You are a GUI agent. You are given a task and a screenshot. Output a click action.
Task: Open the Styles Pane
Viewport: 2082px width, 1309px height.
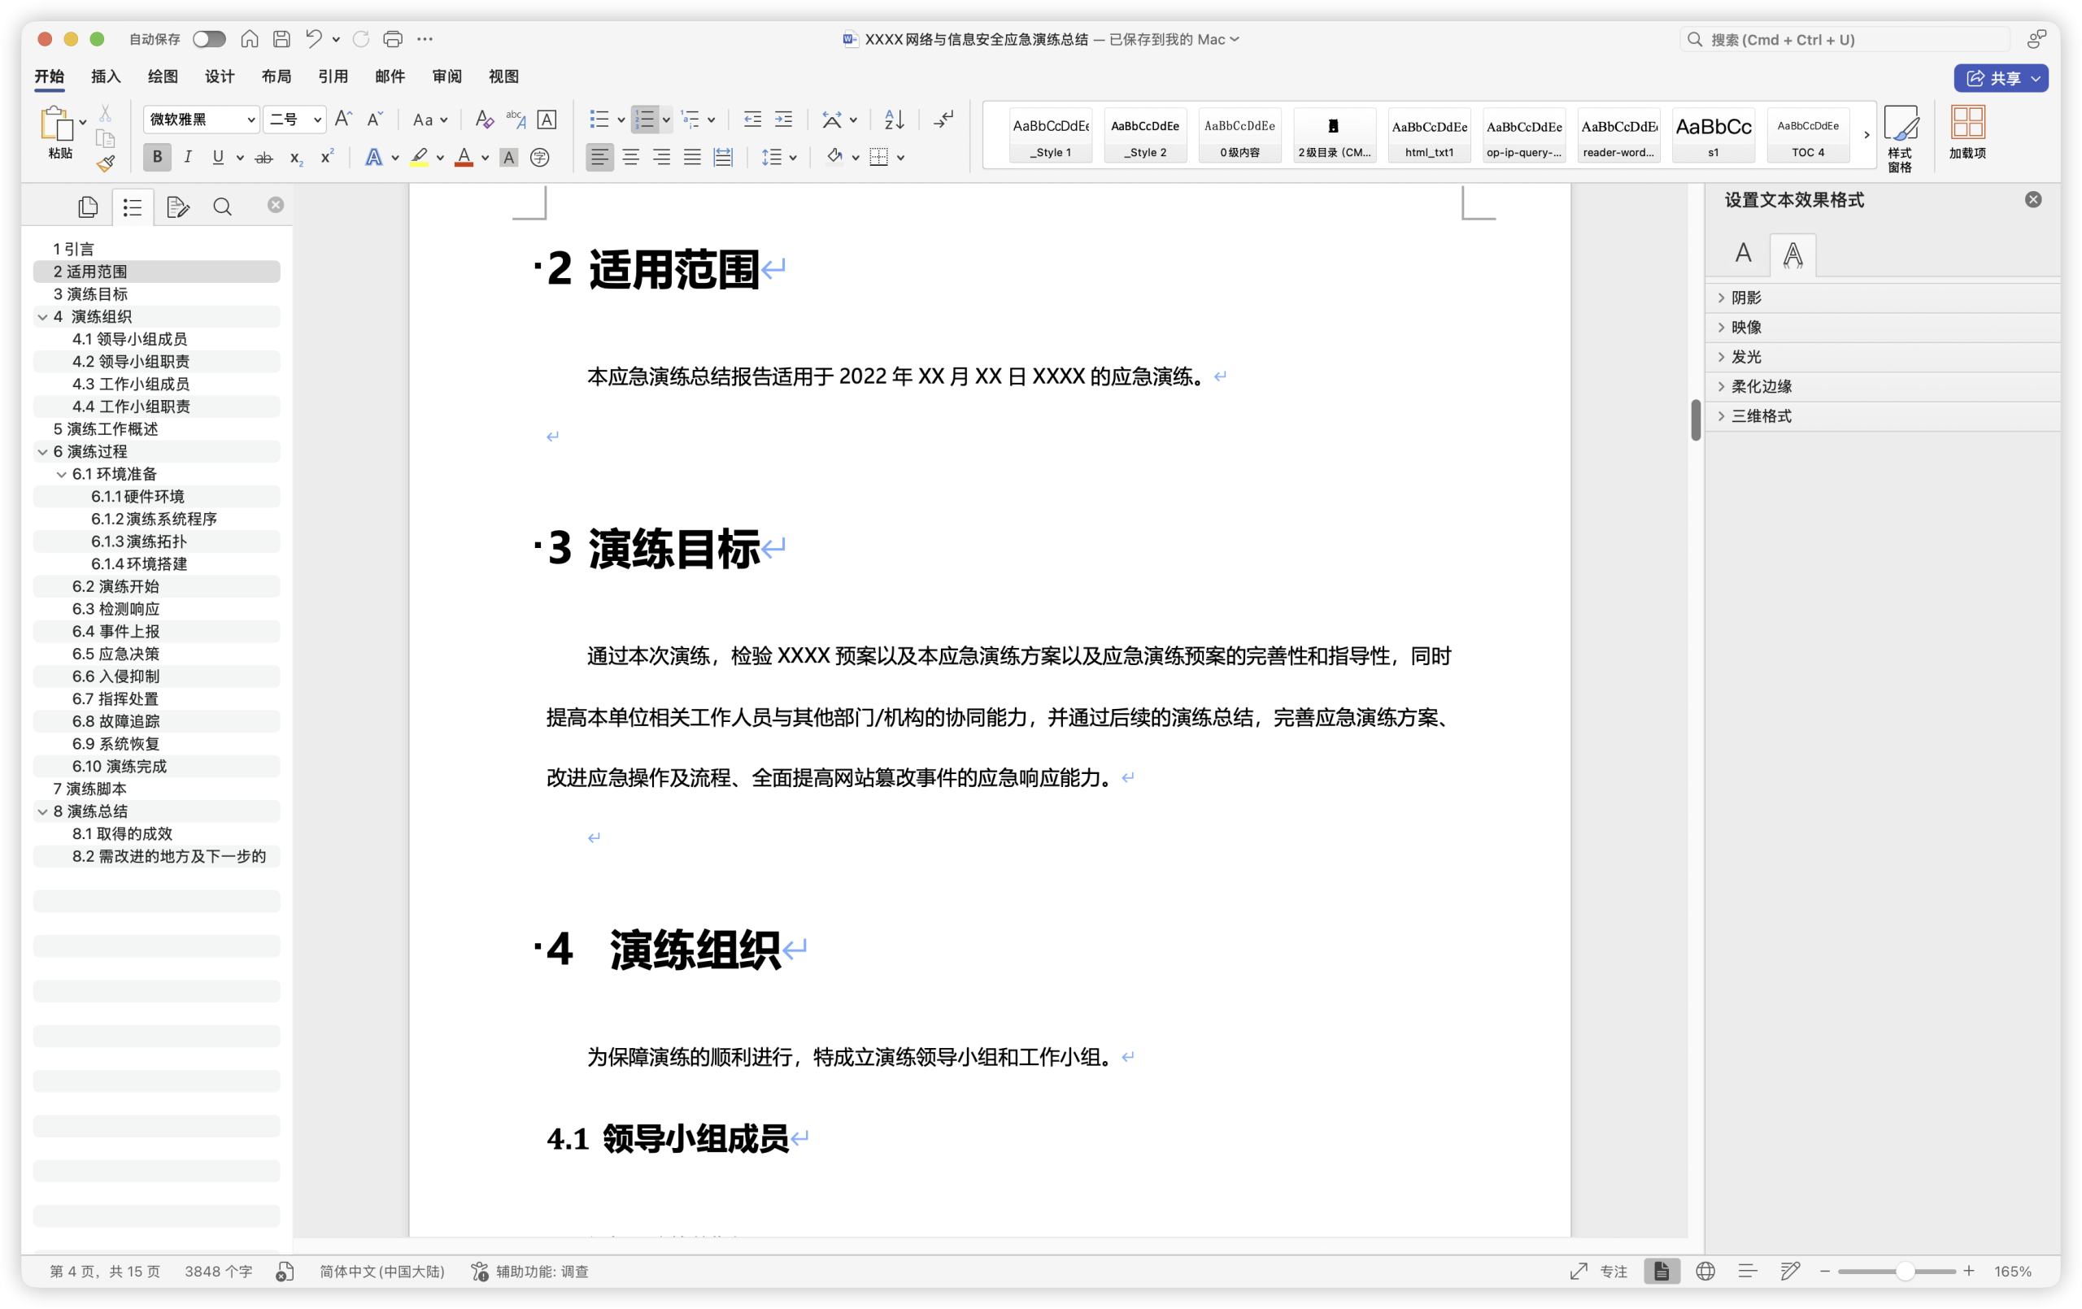(1901, 138)
